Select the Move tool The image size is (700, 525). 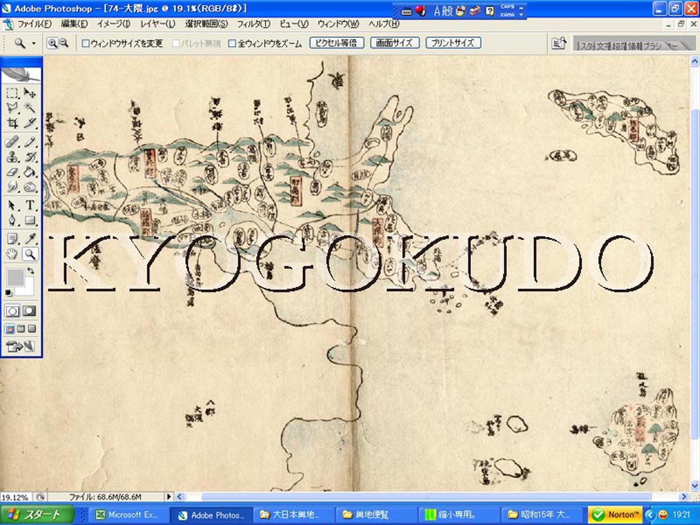(x=29, y=93)
